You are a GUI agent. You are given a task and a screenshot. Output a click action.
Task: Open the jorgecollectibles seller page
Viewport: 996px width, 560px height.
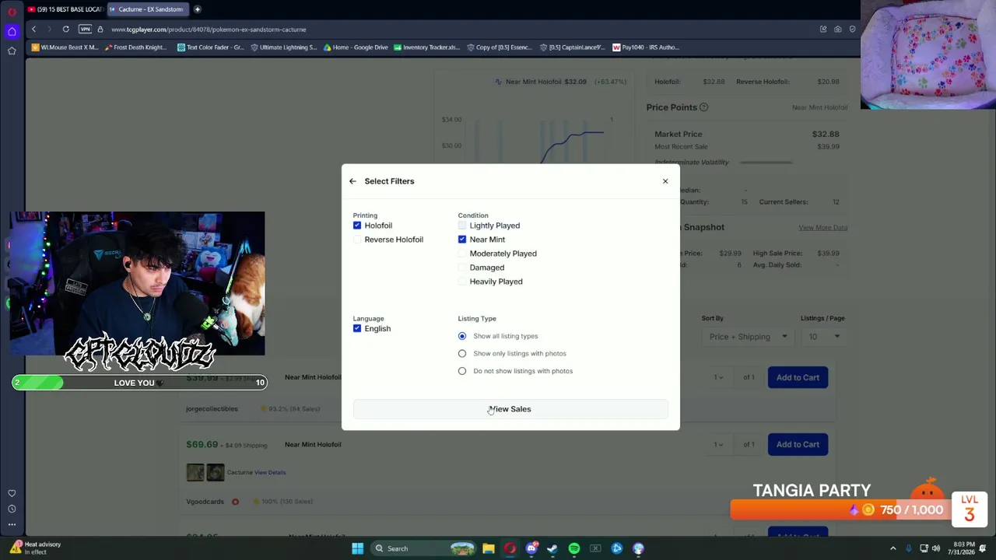click(212, 408)
